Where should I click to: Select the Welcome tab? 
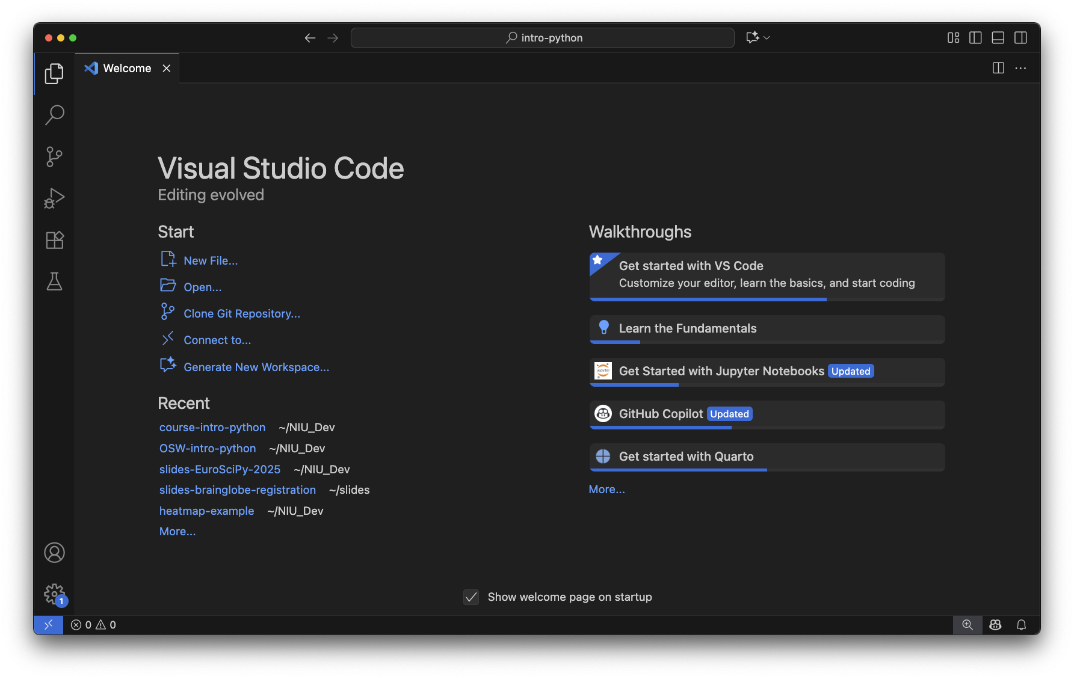pyautogui.click(x=127, y=69)
